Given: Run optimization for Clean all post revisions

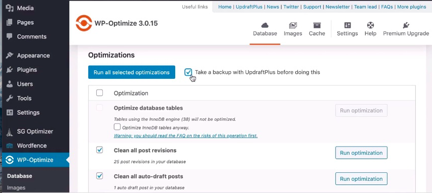Looking at the screenshot, I should 361,153.
